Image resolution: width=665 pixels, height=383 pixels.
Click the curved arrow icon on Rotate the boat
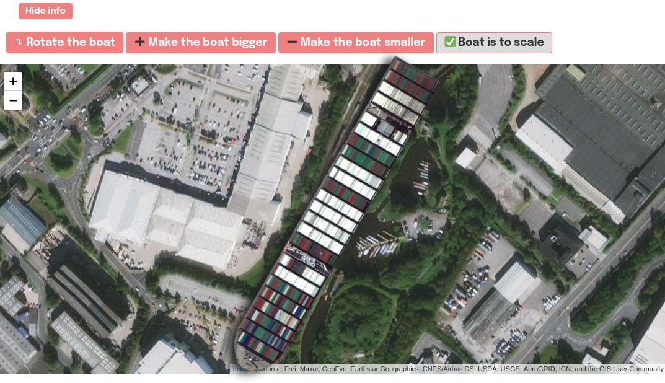(19, 42)
